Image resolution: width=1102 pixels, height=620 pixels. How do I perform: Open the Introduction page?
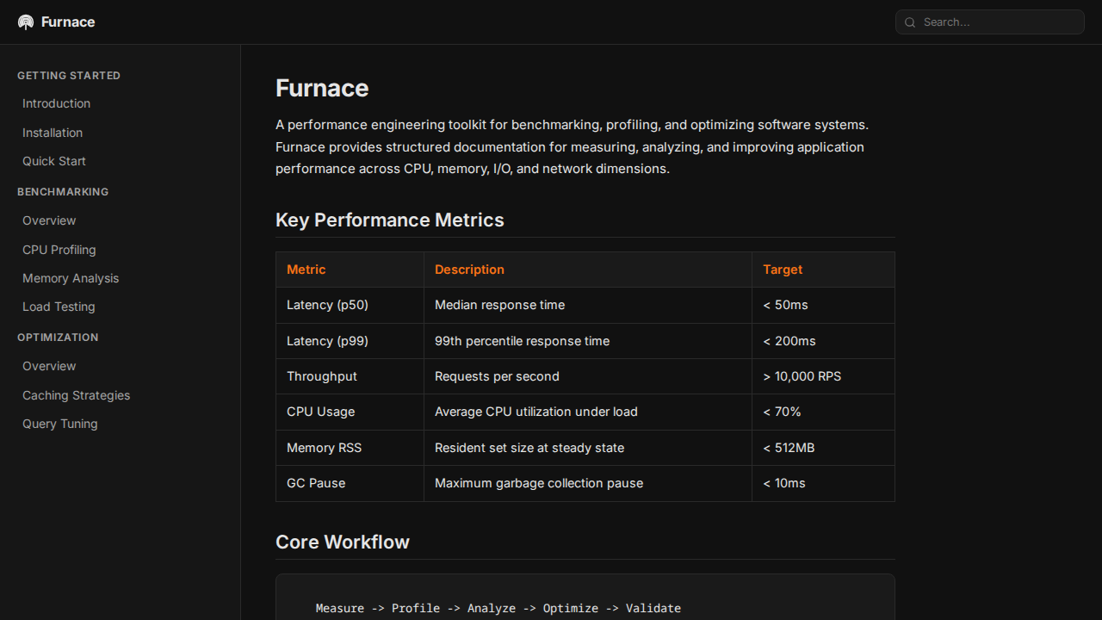(x=56, y=103)
